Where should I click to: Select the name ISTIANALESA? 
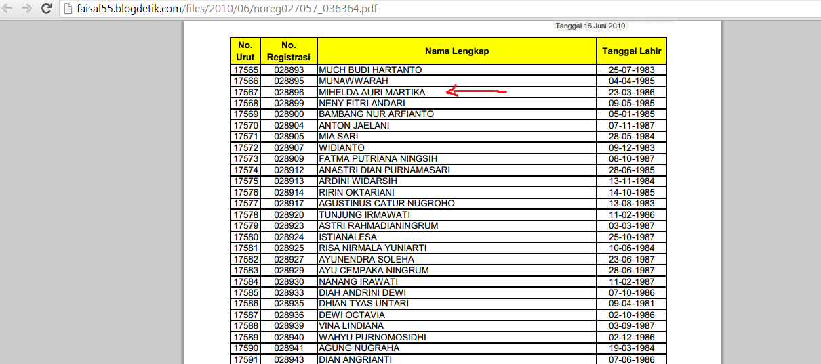click(348, 237)
